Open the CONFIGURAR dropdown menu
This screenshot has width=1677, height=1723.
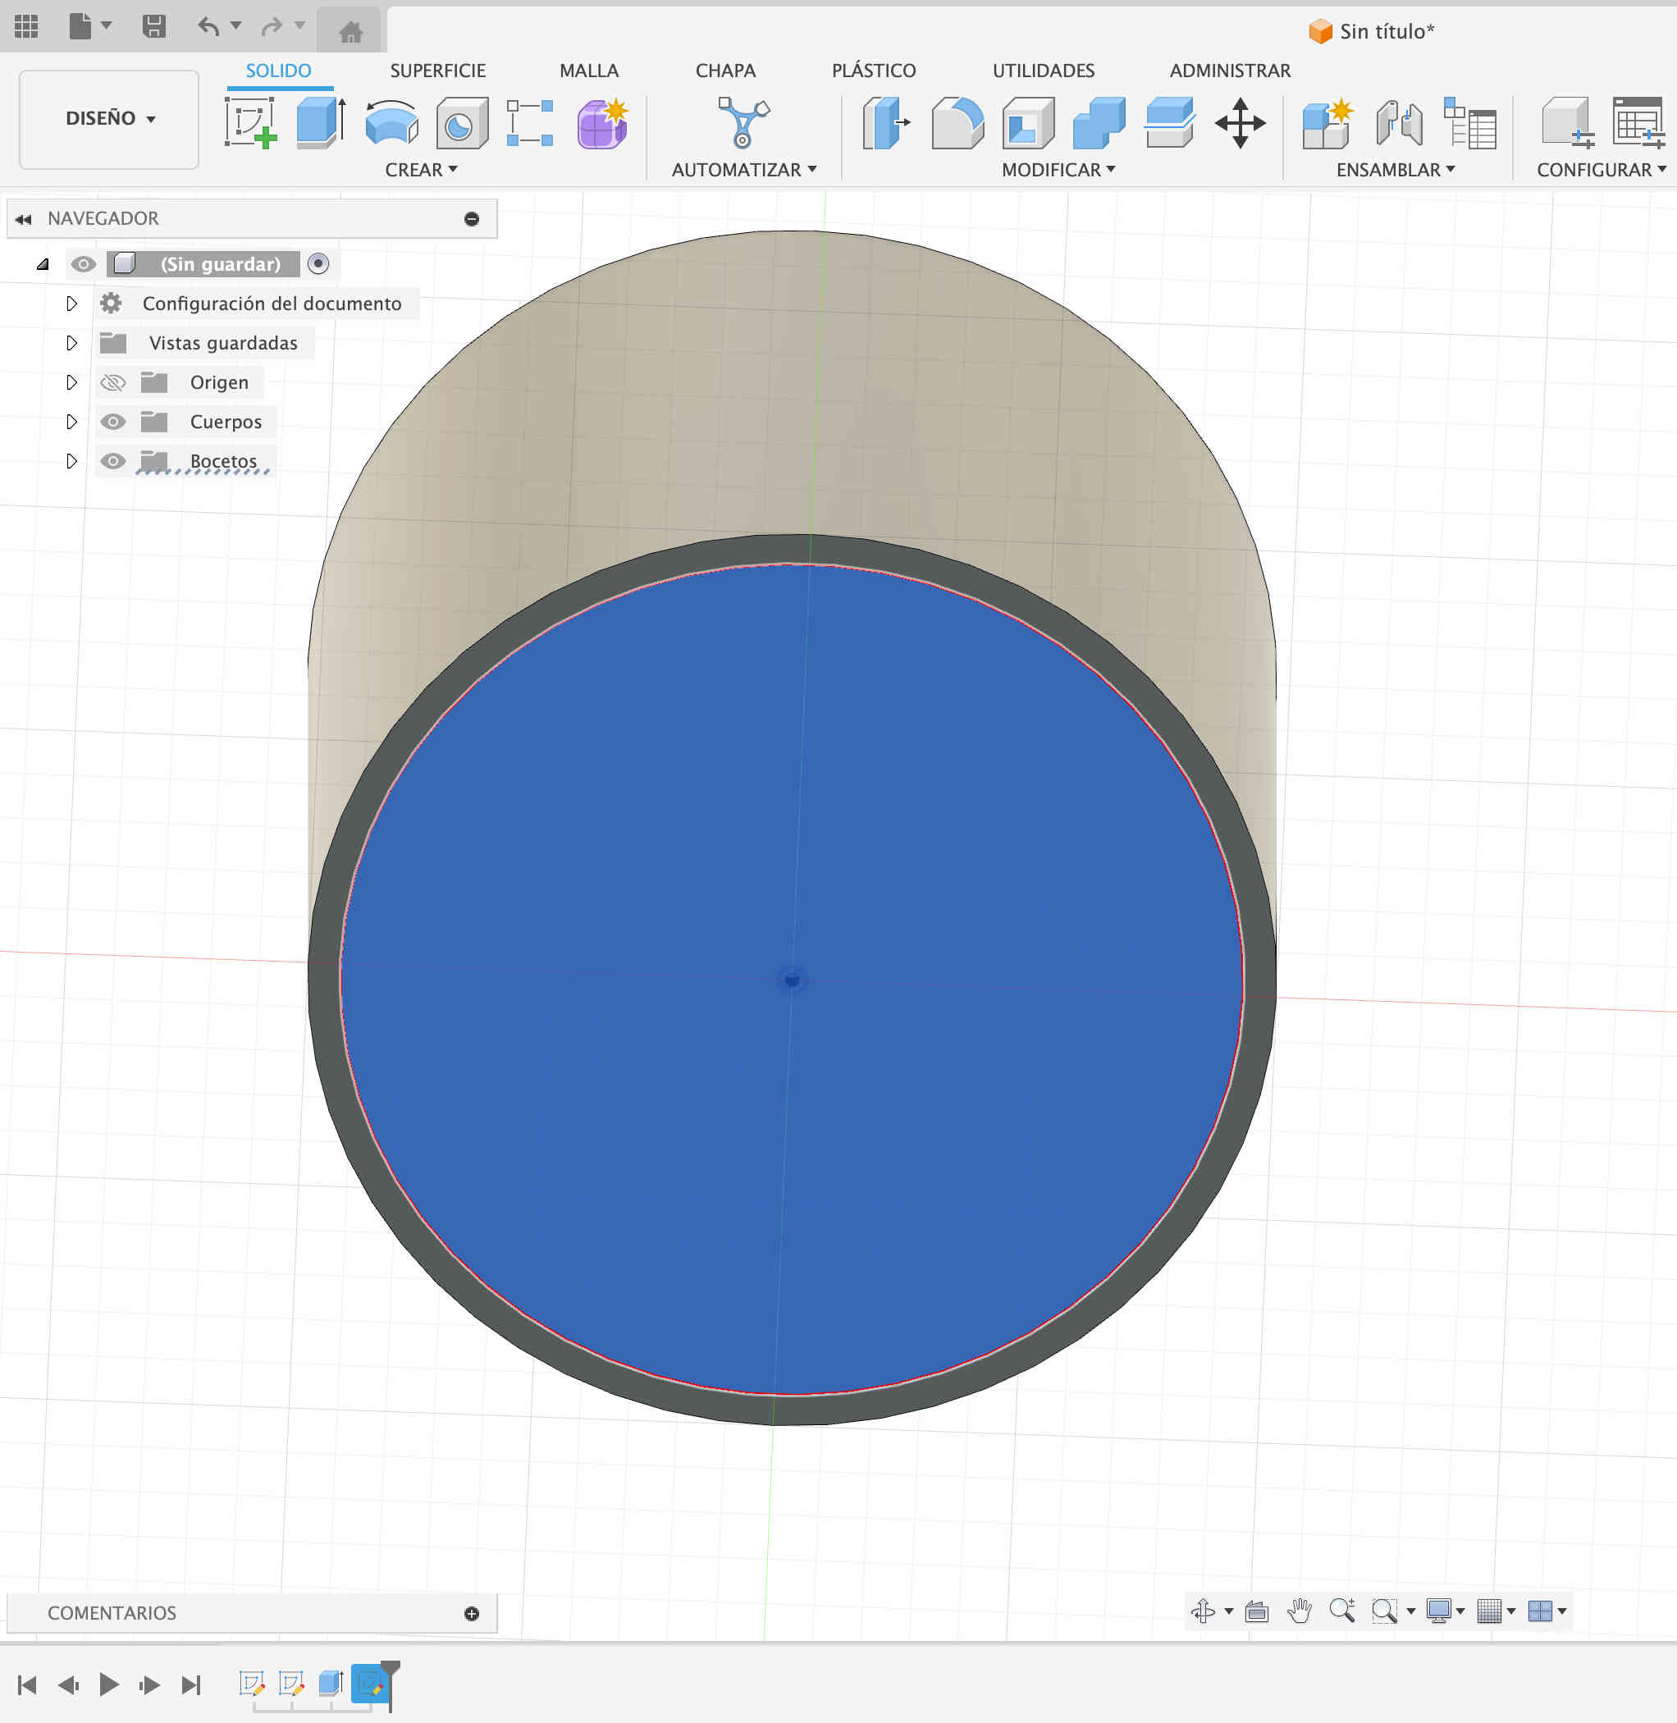(1601, 170)
